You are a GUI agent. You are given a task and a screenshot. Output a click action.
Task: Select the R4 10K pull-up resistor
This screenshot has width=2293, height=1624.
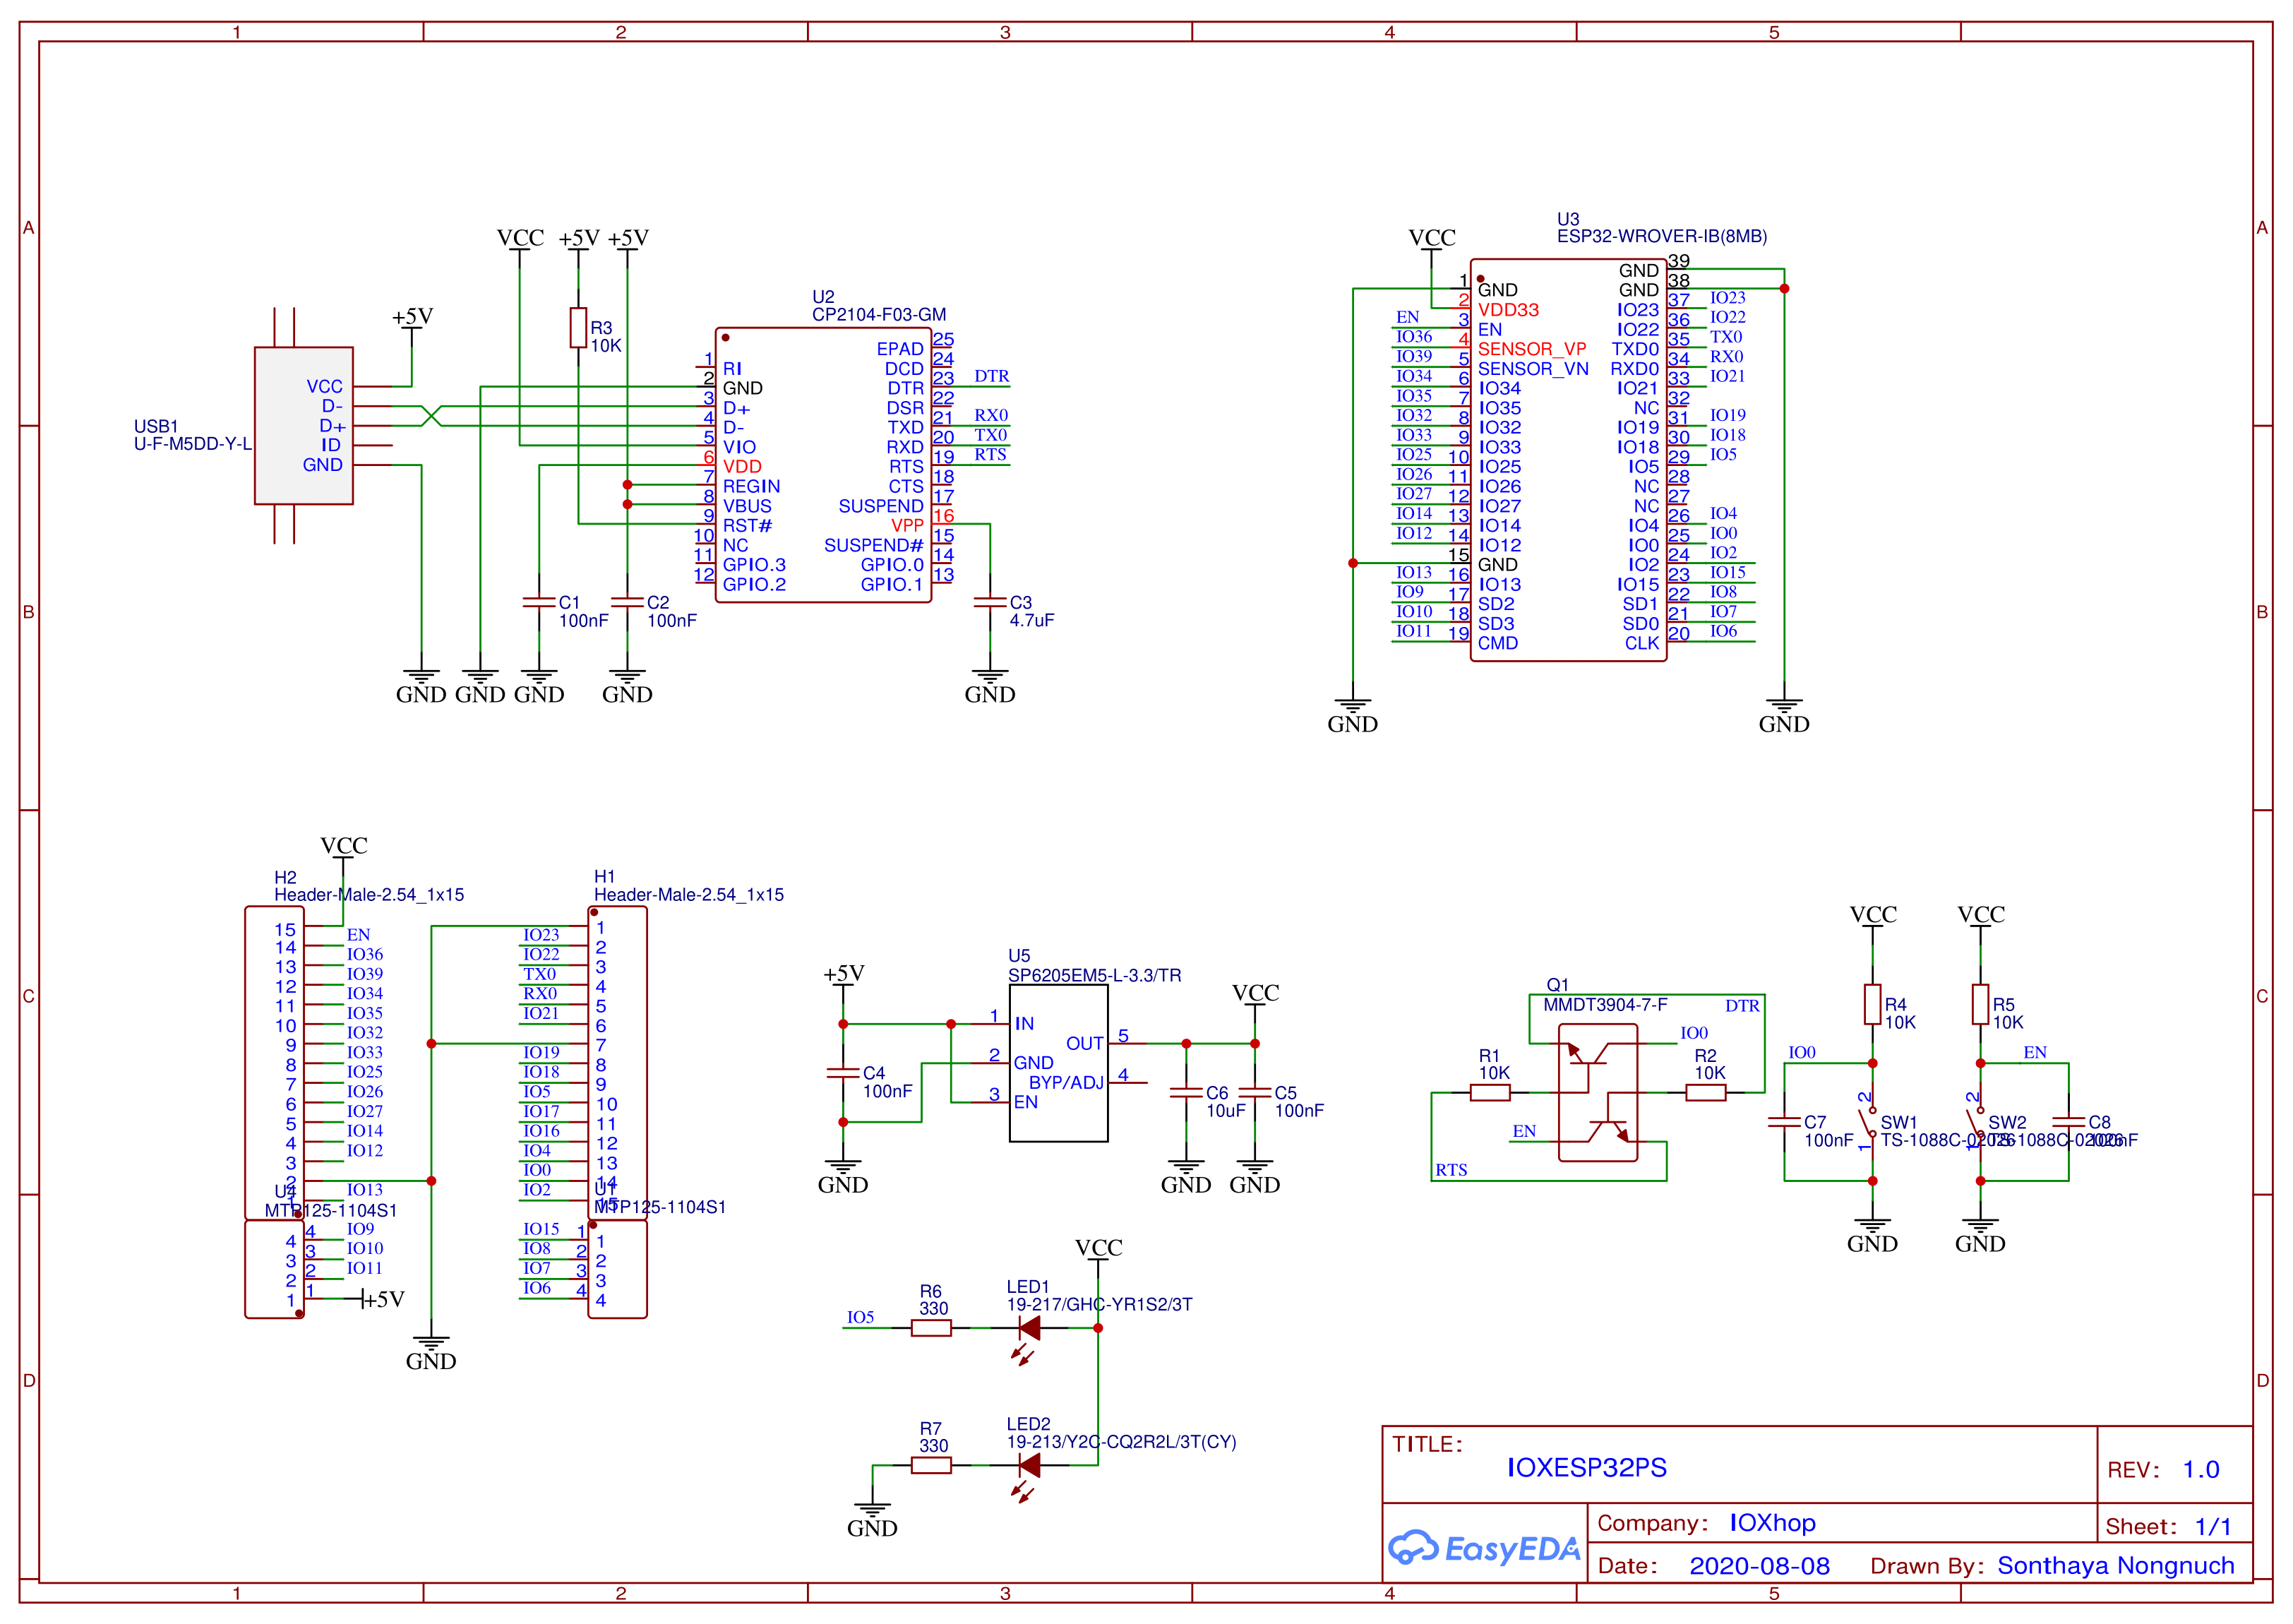pyautogui.click(x=1872, y=1004)
